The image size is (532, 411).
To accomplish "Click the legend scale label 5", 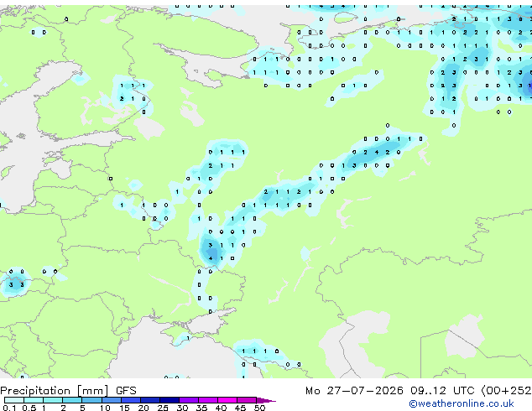I will pyautogui.click(x=82, y=408).
